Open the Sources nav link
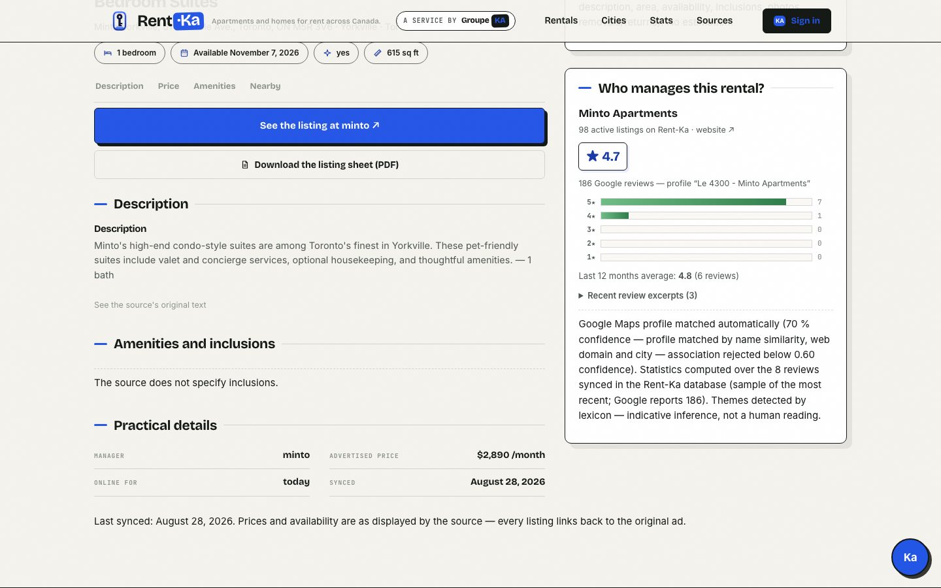This screenshot has width=941, height=588. tap(714, 20)
